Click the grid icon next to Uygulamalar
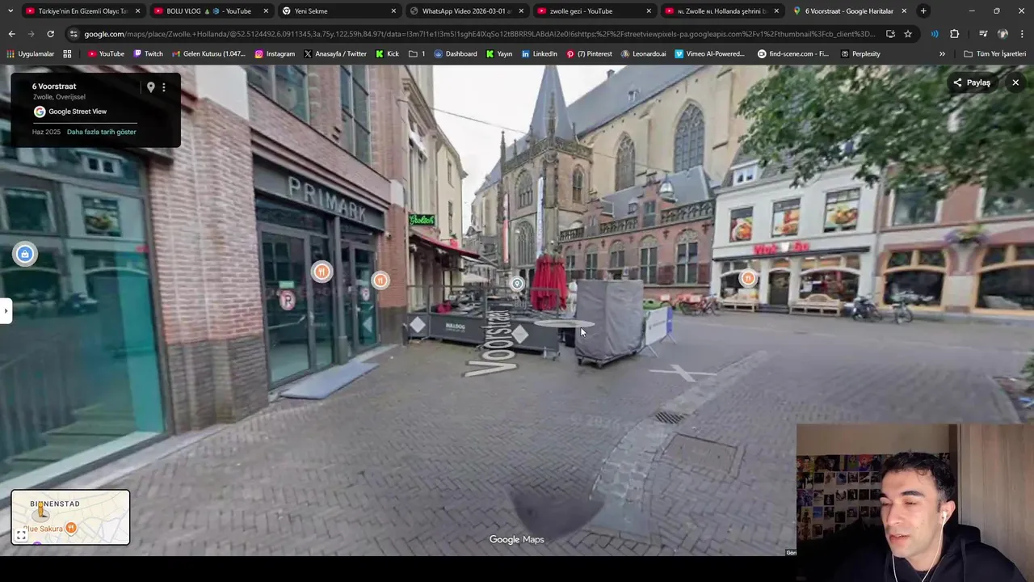 pos(67,54)
